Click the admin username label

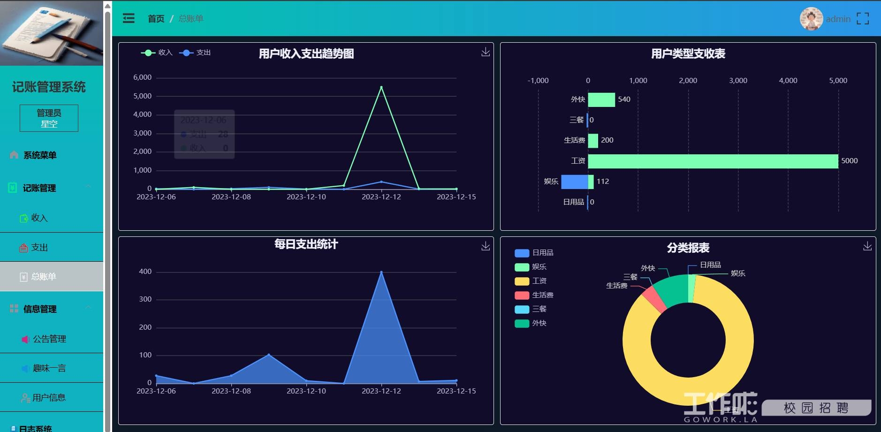tap(838, 19)
